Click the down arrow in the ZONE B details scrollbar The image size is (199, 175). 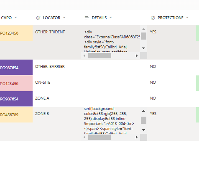[143, 130]
